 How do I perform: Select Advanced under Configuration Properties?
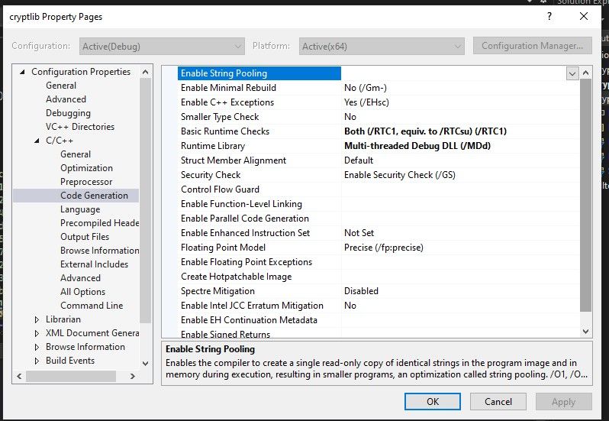tap(66, 99)
